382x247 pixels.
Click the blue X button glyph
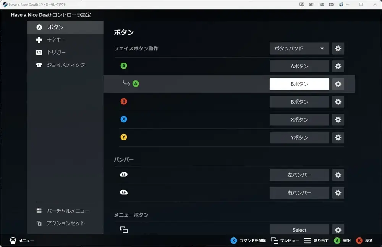[x=124, y=119]
